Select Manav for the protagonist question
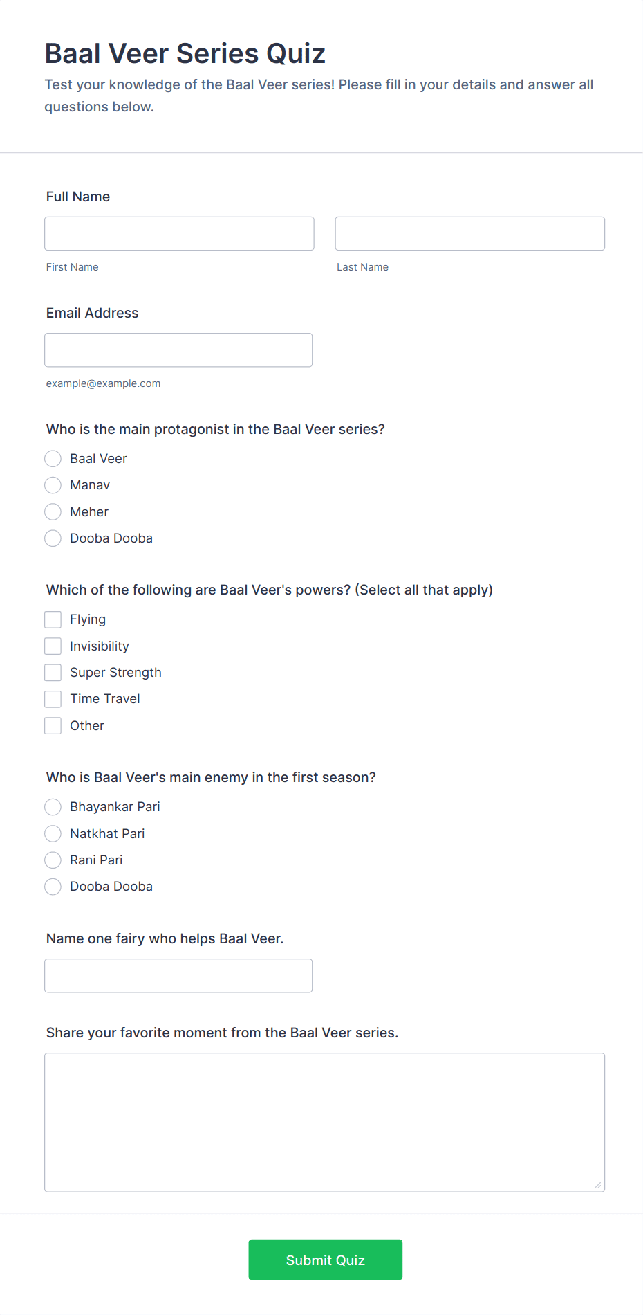This screenshot has height=1315, width=643. pos(53,484)
